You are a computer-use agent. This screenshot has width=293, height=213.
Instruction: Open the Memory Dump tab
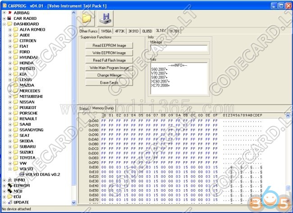click(103, 108)
